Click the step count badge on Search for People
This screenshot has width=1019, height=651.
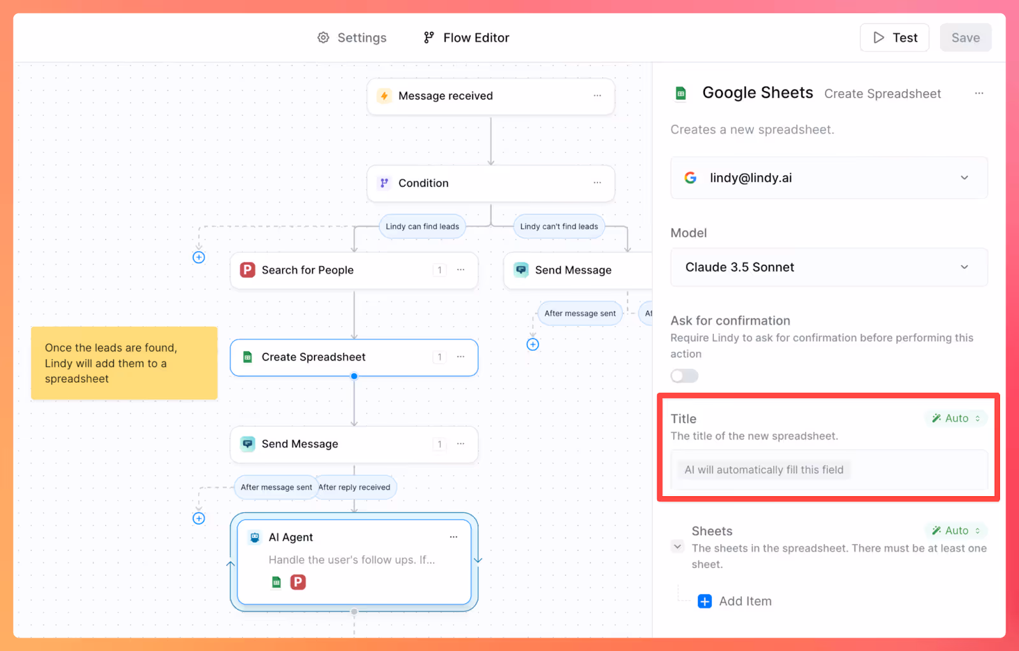439,270
